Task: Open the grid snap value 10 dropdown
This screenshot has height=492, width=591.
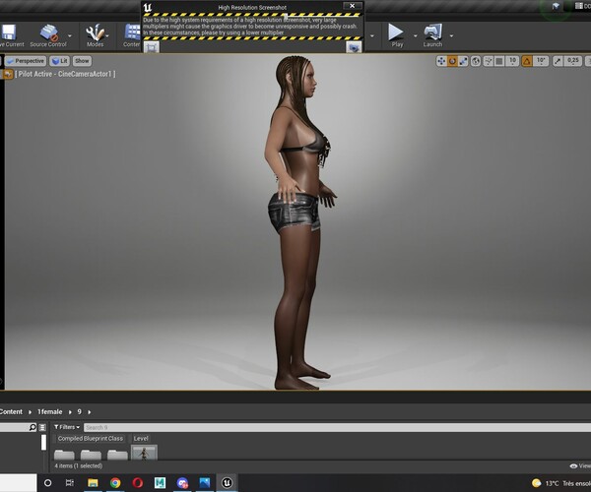Action: (x=512, y=61)
